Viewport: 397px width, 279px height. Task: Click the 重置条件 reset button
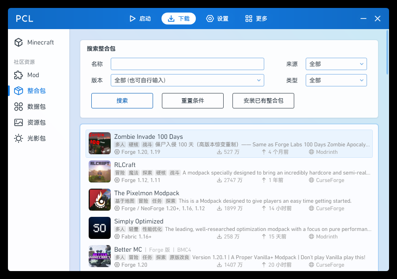coord(193,100)
